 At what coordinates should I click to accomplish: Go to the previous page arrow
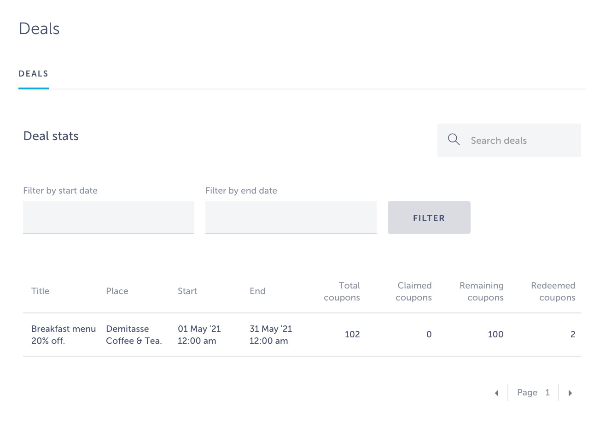496,393
